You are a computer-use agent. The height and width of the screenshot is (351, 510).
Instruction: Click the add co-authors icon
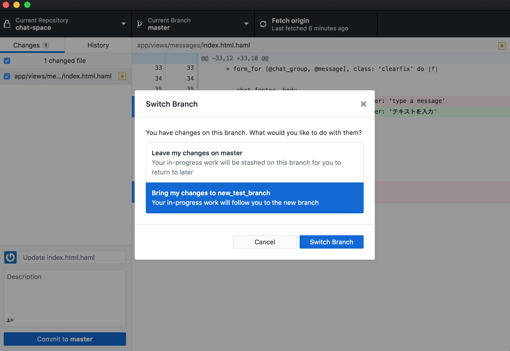tap(10, 320)
